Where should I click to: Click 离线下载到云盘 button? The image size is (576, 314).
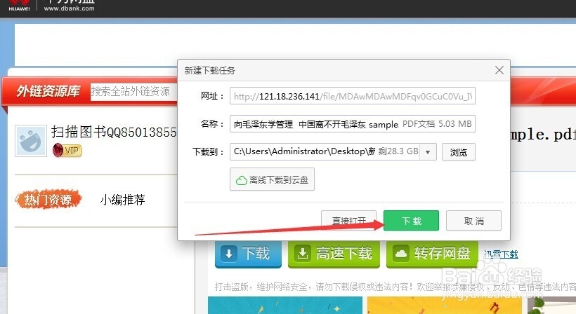273,179
